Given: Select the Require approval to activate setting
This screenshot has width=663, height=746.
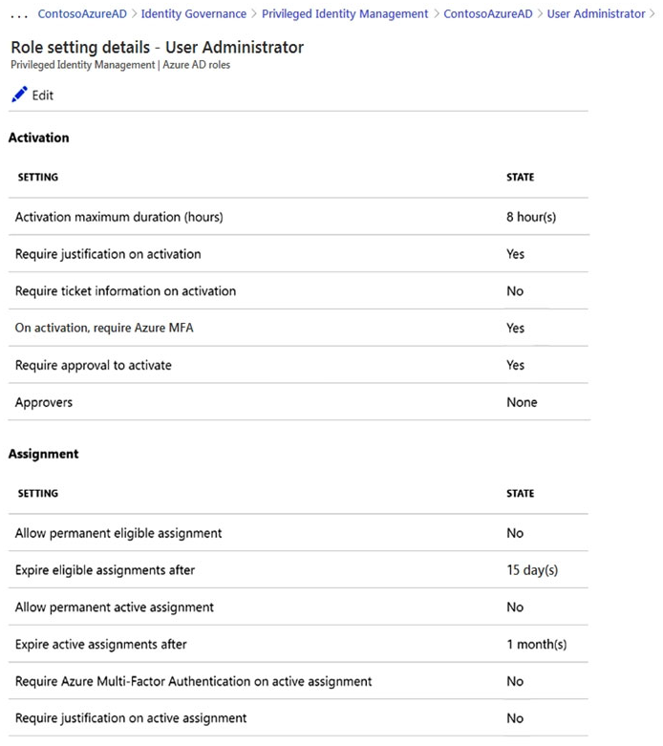Looking at the screenshot, I should tap(94, 365).
